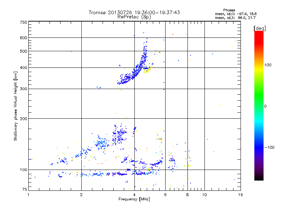Click the y-axis tick label '750'
Screen dimensions: 283x212
pyautogui.click(x=23, y=22)
